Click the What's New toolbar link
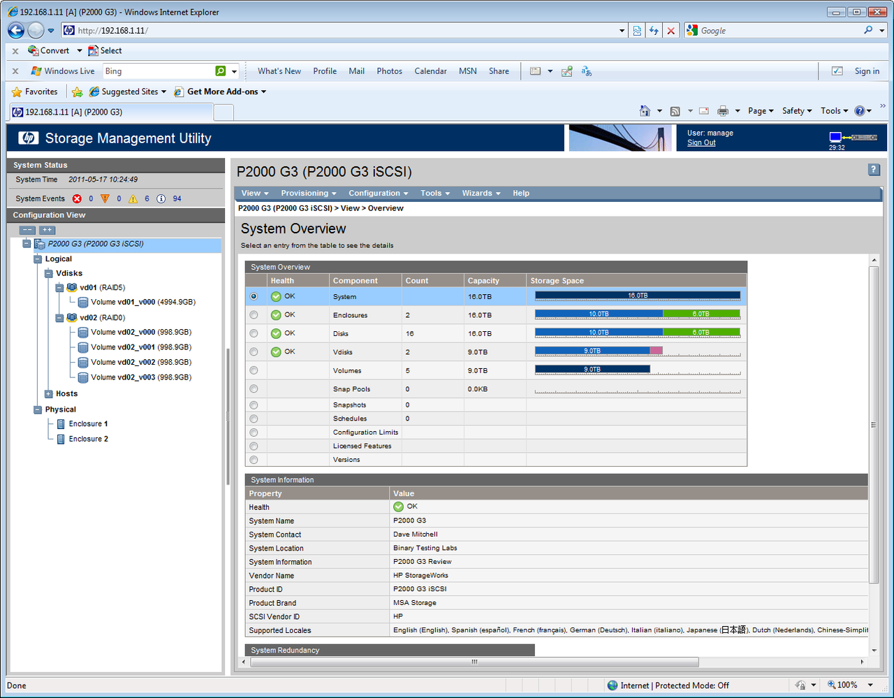This screenshot has height=698, width=894. pyautogui.click(x=279, y=71)
